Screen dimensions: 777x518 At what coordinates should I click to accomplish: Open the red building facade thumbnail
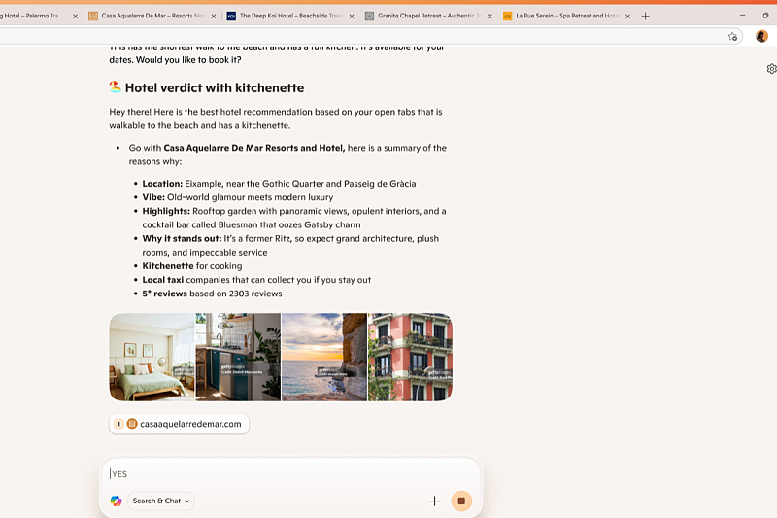[x=410, y=357]
